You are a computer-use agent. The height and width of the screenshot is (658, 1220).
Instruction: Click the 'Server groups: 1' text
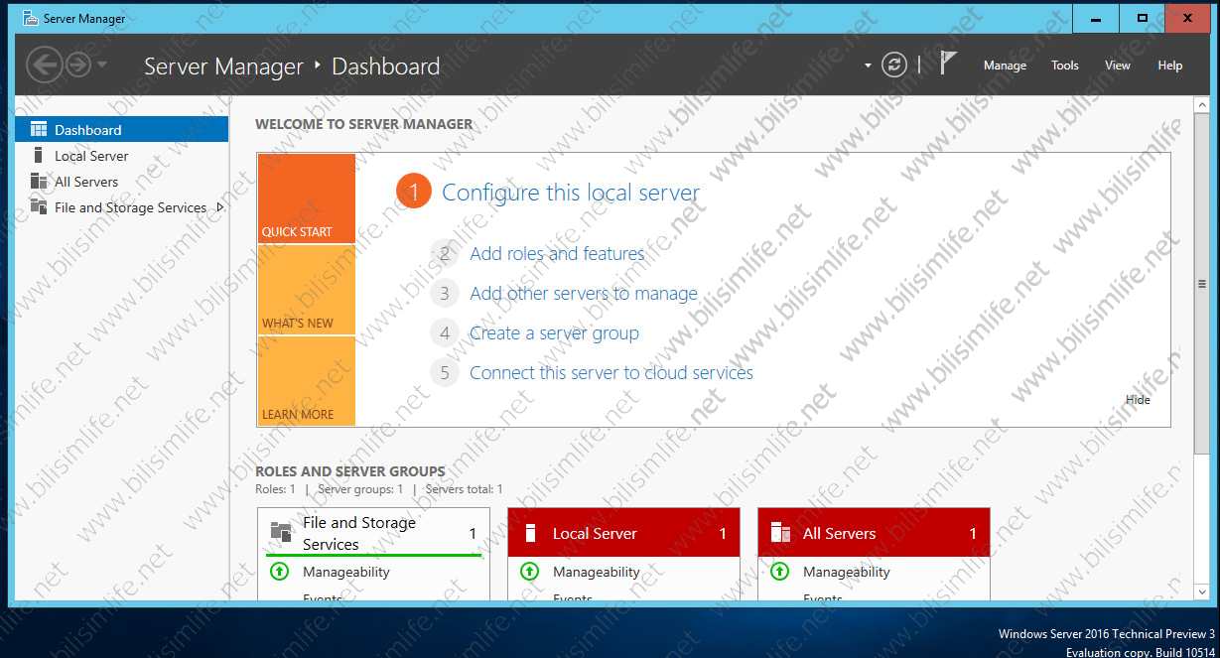point(360,489)
